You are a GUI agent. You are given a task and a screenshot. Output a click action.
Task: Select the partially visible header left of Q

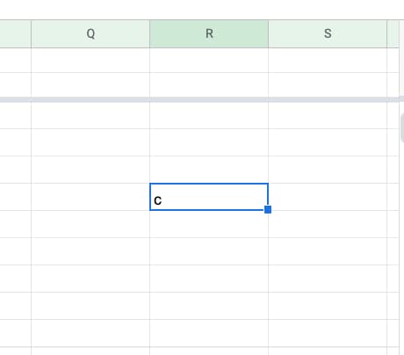[16, 34]
